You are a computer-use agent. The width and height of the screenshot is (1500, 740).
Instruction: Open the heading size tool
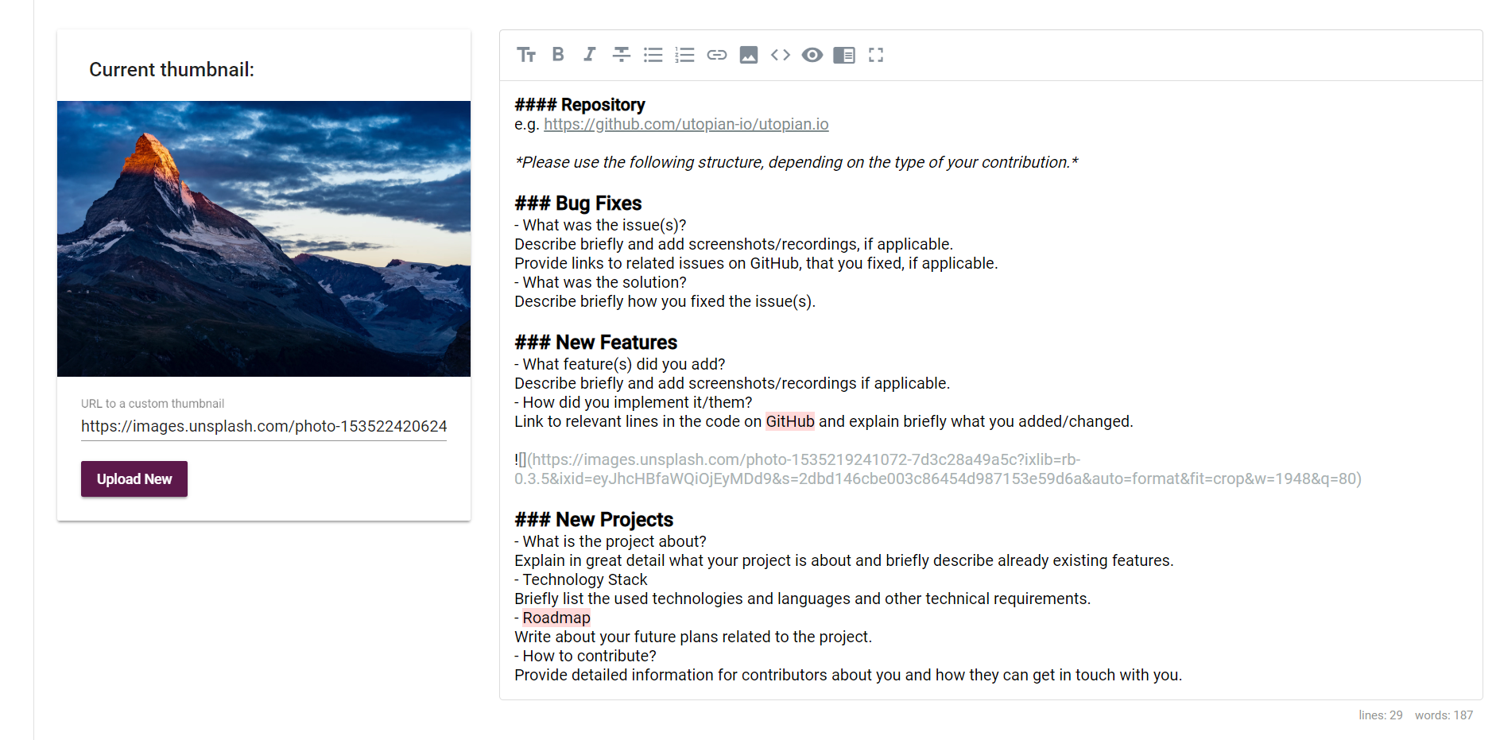[x=526, y=55]
